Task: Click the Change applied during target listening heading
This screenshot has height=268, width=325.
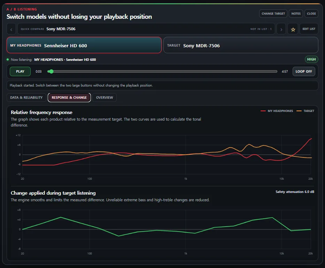Action: 53,193
